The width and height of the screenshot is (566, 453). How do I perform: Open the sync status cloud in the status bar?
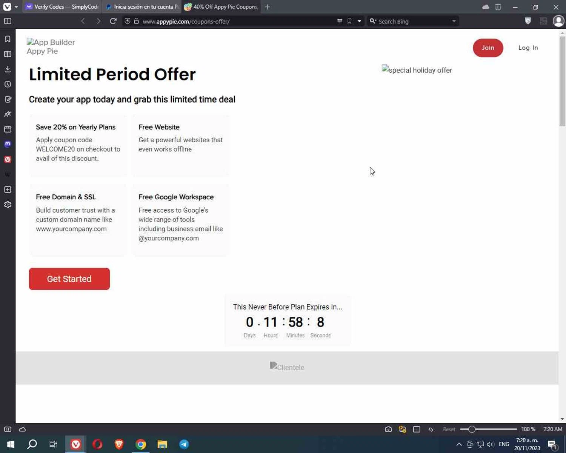coord(22,429)
